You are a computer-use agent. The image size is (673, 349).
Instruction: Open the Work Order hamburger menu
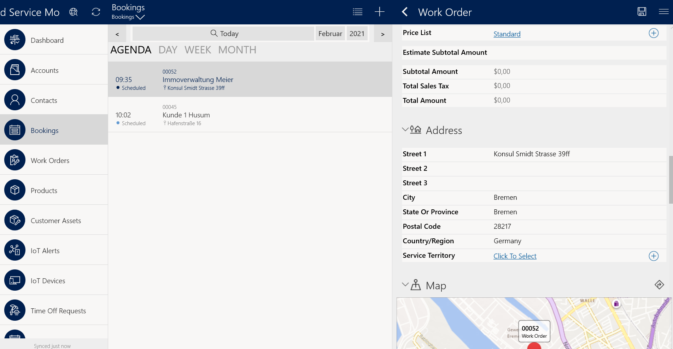pos(663,12)
